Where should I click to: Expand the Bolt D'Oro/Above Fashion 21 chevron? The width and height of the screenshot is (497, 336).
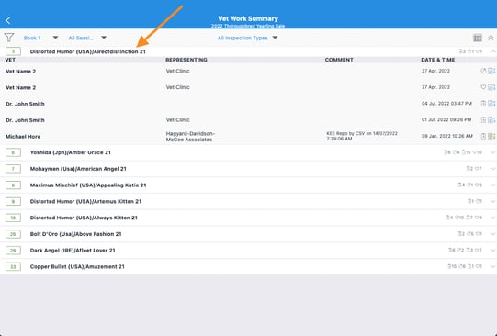(493, 234)
